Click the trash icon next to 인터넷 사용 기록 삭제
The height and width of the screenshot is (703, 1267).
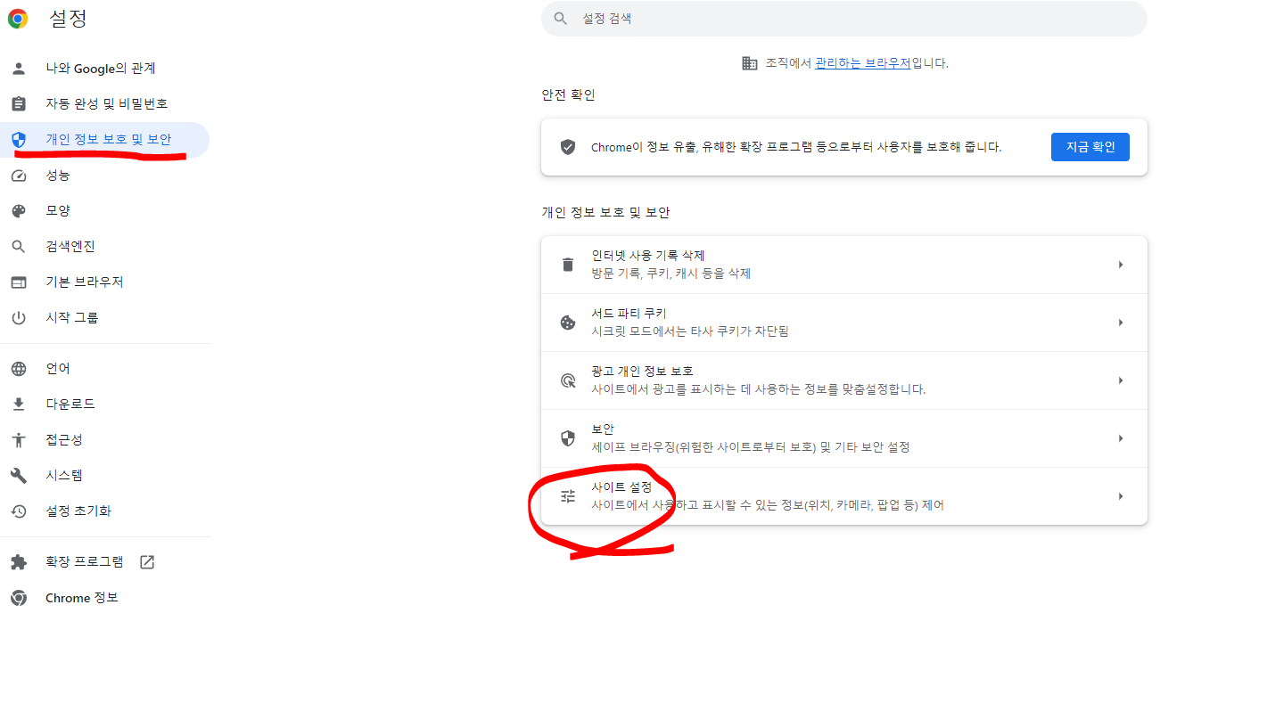(567, 264)
